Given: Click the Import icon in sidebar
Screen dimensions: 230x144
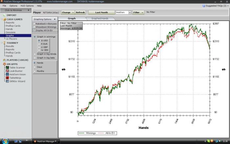Looking at the screenshot, I should pyautogui.click(x=4, y=15).
